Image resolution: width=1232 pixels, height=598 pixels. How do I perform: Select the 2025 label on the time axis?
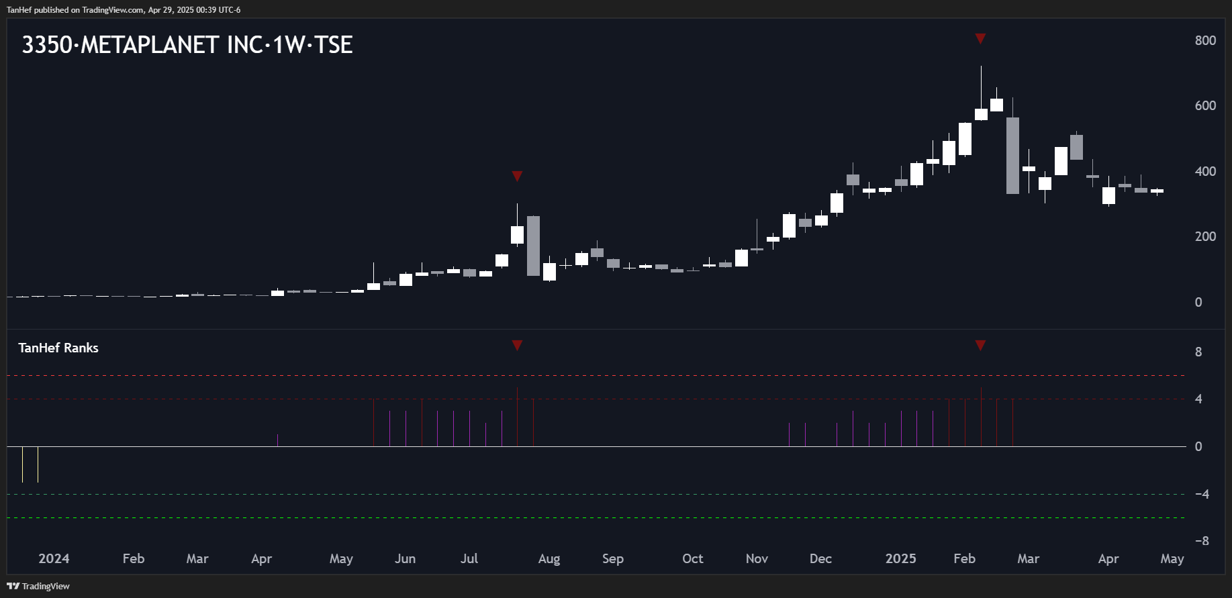(x=900, y=558)
